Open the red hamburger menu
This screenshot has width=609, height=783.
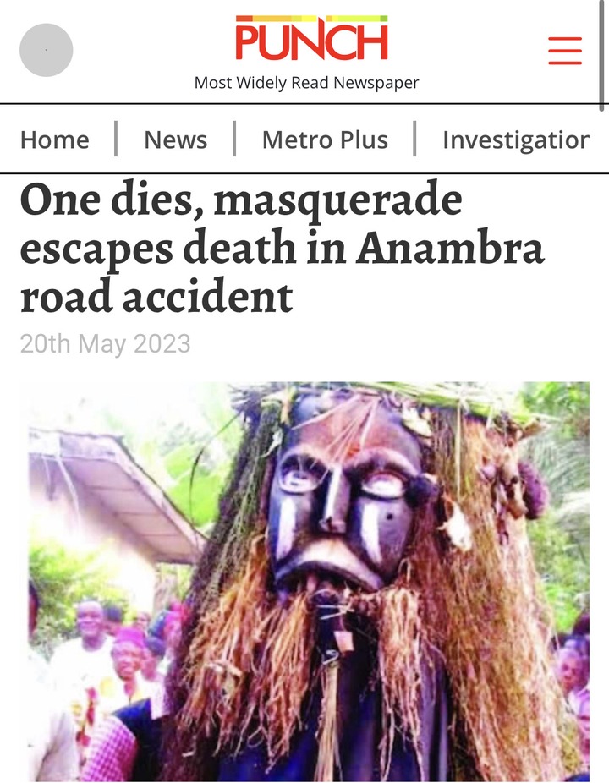[565, 51]
